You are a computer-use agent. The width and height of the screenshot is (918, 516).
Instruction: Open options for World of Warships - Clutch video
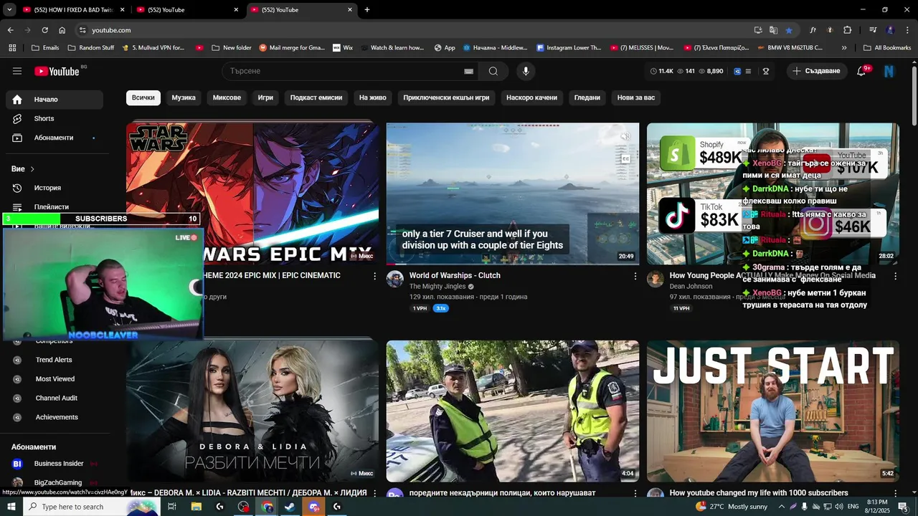pos(635,276)
